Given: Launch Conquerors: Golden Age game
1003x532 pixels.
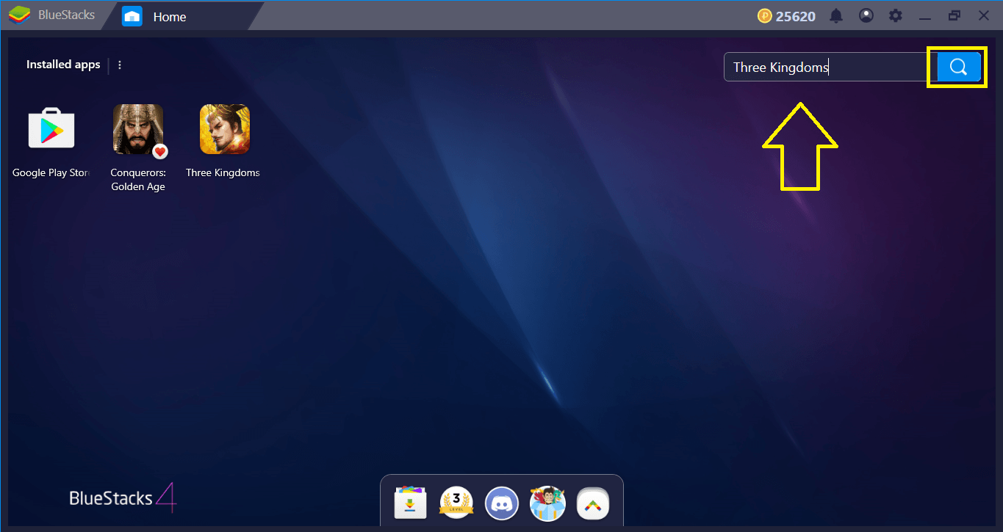Looking at the screenshot, I should pyautogui.click(x=138, y=129).
